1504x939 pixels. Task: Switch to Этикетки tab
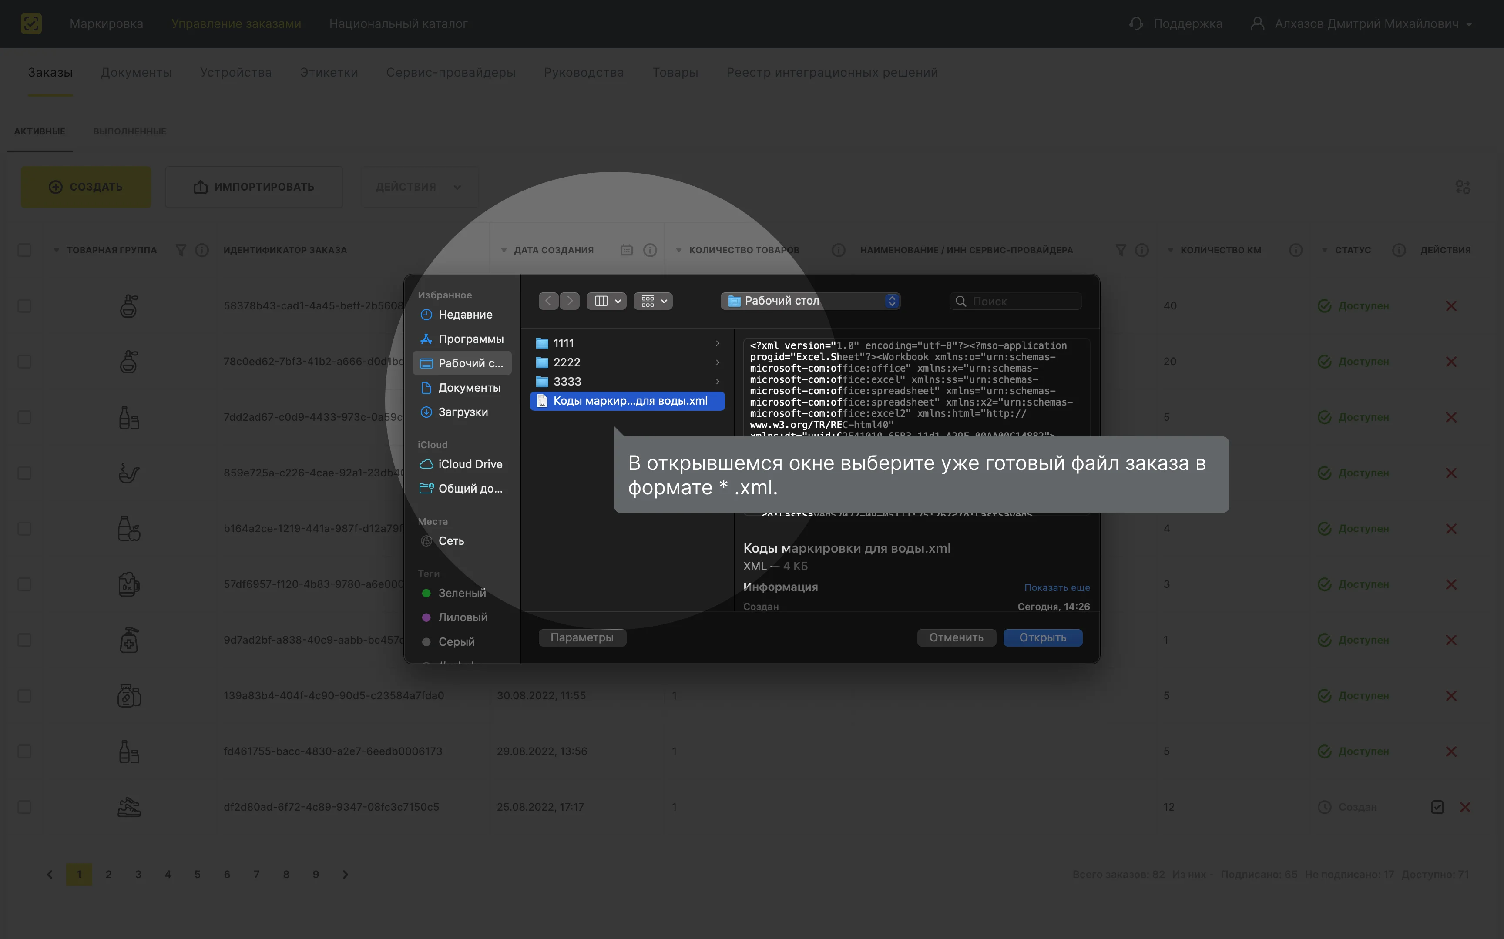tap(329, 72)
